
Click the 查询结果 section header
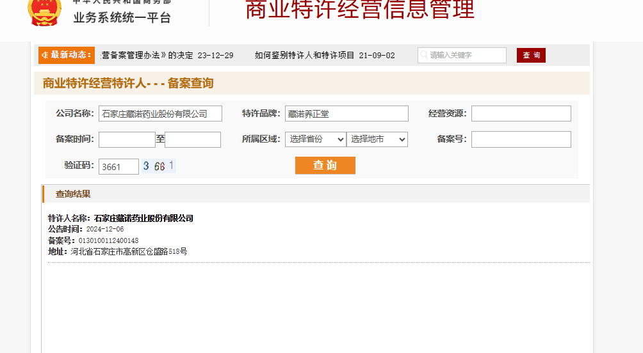click(74, 194)
